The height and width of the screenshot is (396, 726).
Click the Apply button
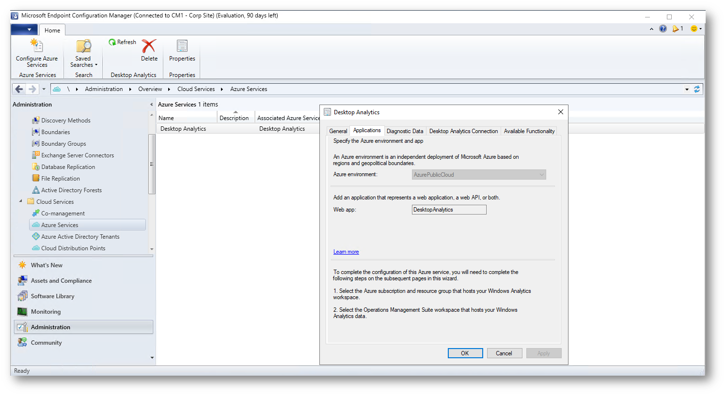click(x=544, y=353)
